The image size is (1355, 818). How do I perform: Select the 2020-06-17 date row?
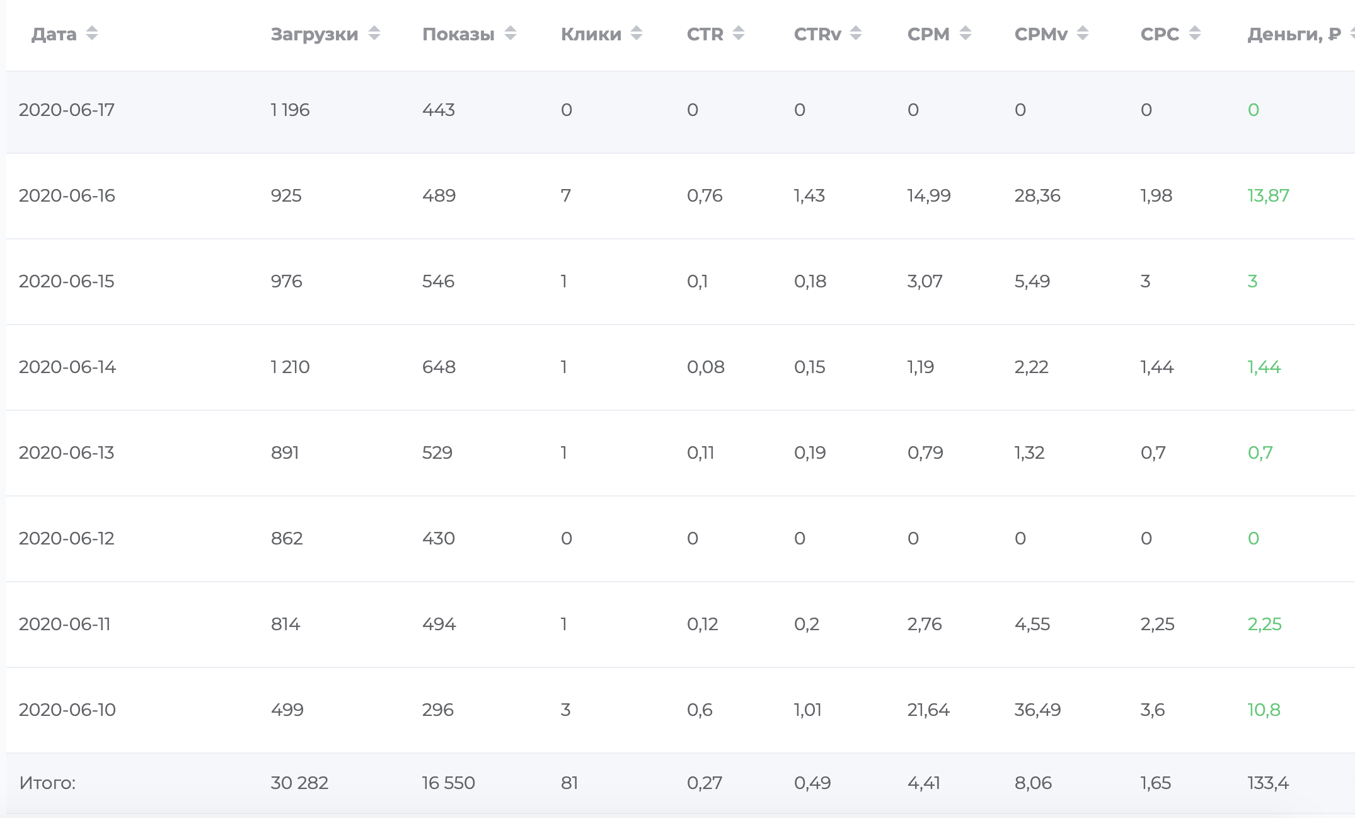[67, 110]
